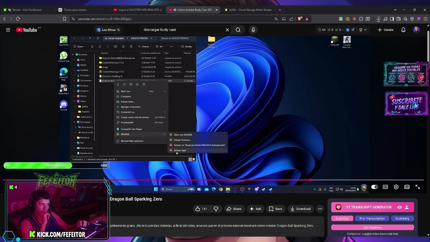Viewport: 430px width, 242px height.
Task: Click the video progress scrubber handle
Action: 310,180
